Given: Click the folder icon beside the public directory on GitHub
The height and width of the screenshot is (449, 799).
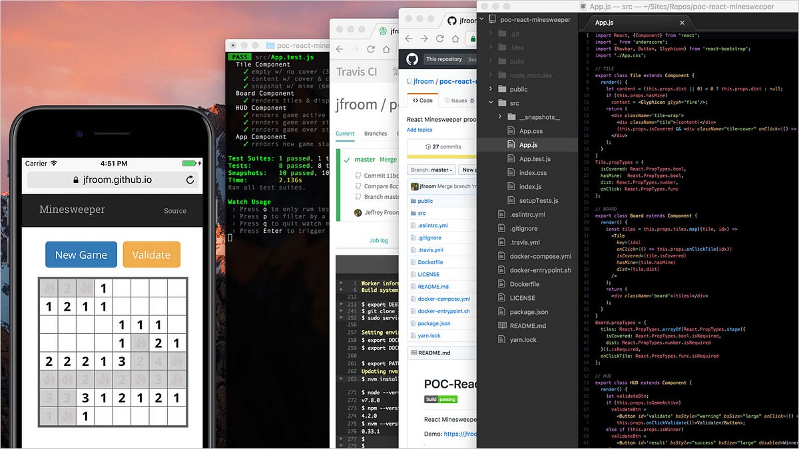Looking at the screenshot, I should tap(413, 201).
